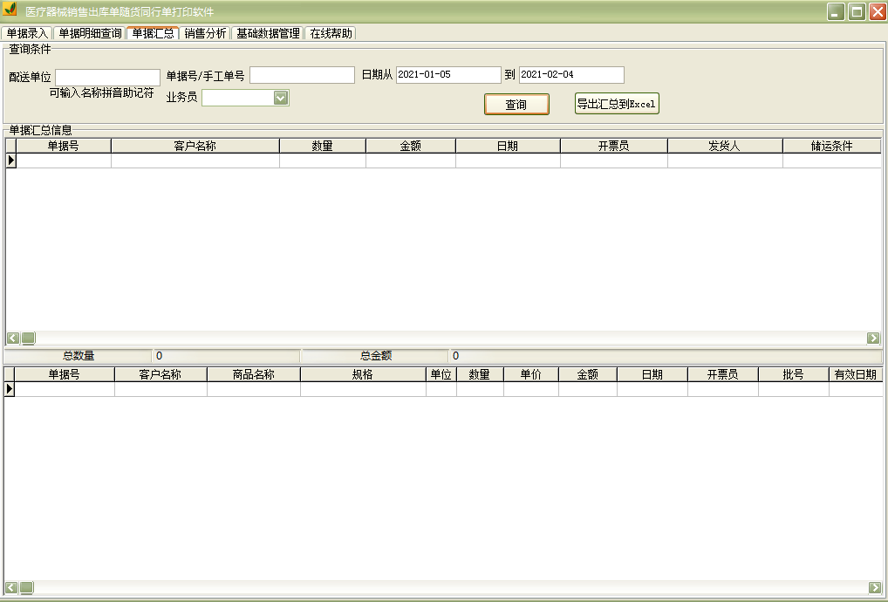Switch to the 单据明细查询 tab
The height and width of the screenshot is (602, 888).
click(90, 33)
